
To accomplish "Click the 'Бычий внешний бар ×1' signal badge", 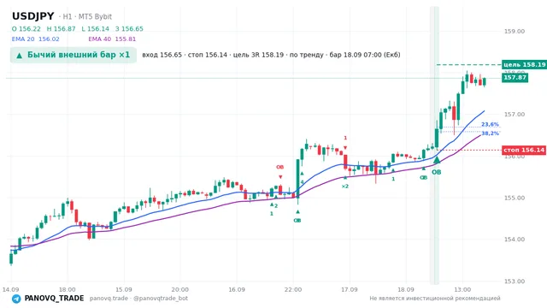I will (x=74, y=55).
